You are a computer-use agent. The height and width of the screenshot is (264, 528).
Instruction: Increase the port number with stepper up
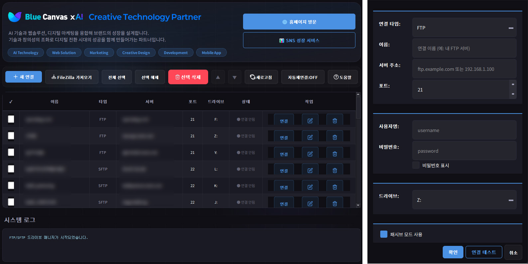point(513,85)
